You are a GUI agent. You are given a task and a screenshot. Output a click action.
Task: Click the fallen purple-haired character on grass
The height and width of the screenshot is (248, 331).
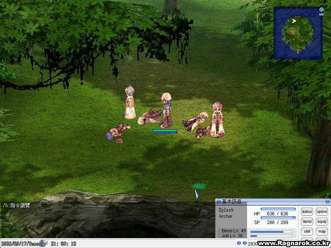(x=118, y=131)
